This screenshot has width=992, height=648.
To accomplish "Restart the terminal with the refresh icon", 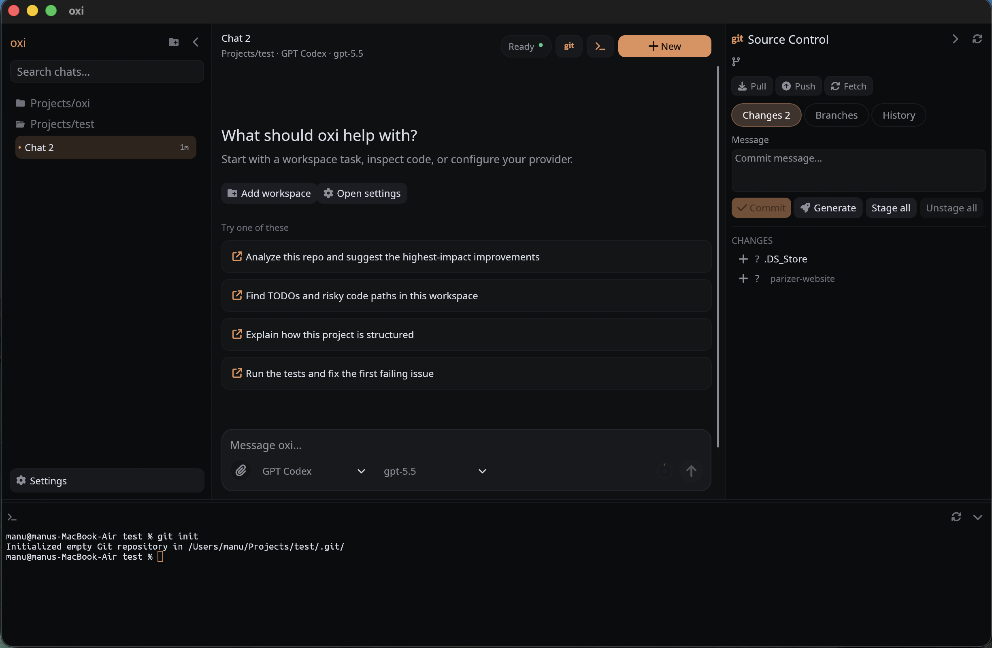I will pos(956,517).
